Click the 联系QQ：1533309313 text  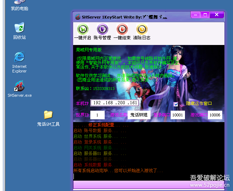tap(95, 89)
